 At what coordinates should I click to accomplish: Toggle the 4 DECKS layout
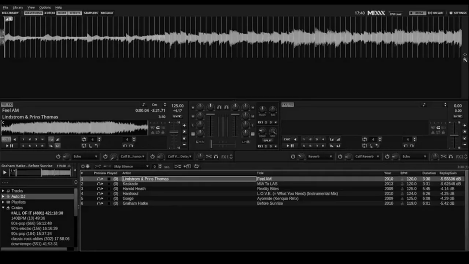(x=50, y=13)
